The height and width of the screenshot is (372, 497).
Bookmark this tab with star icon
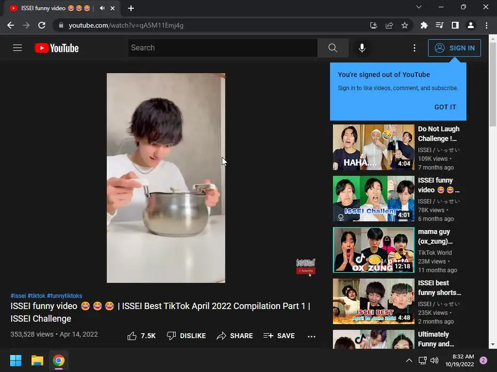[405, 25]
